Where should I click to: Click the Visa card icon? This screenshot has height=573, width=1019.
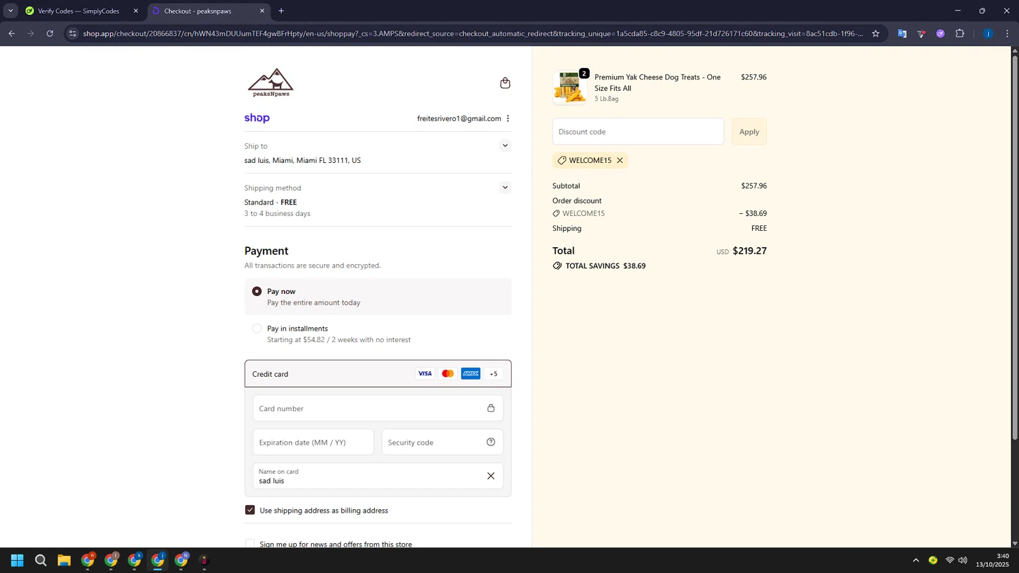click(x=425, y=373)
